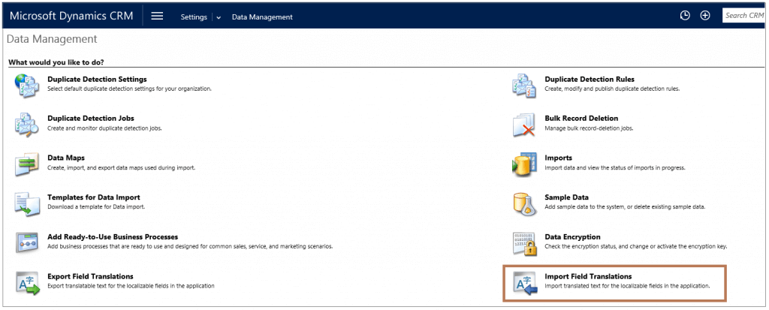Open Duplicate Detection Jobs link

[x=91, y=118]
